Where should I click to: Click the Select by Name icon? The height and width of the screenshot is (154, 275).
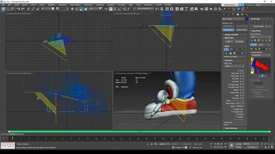pyautogui.click(x=58, y=9)
